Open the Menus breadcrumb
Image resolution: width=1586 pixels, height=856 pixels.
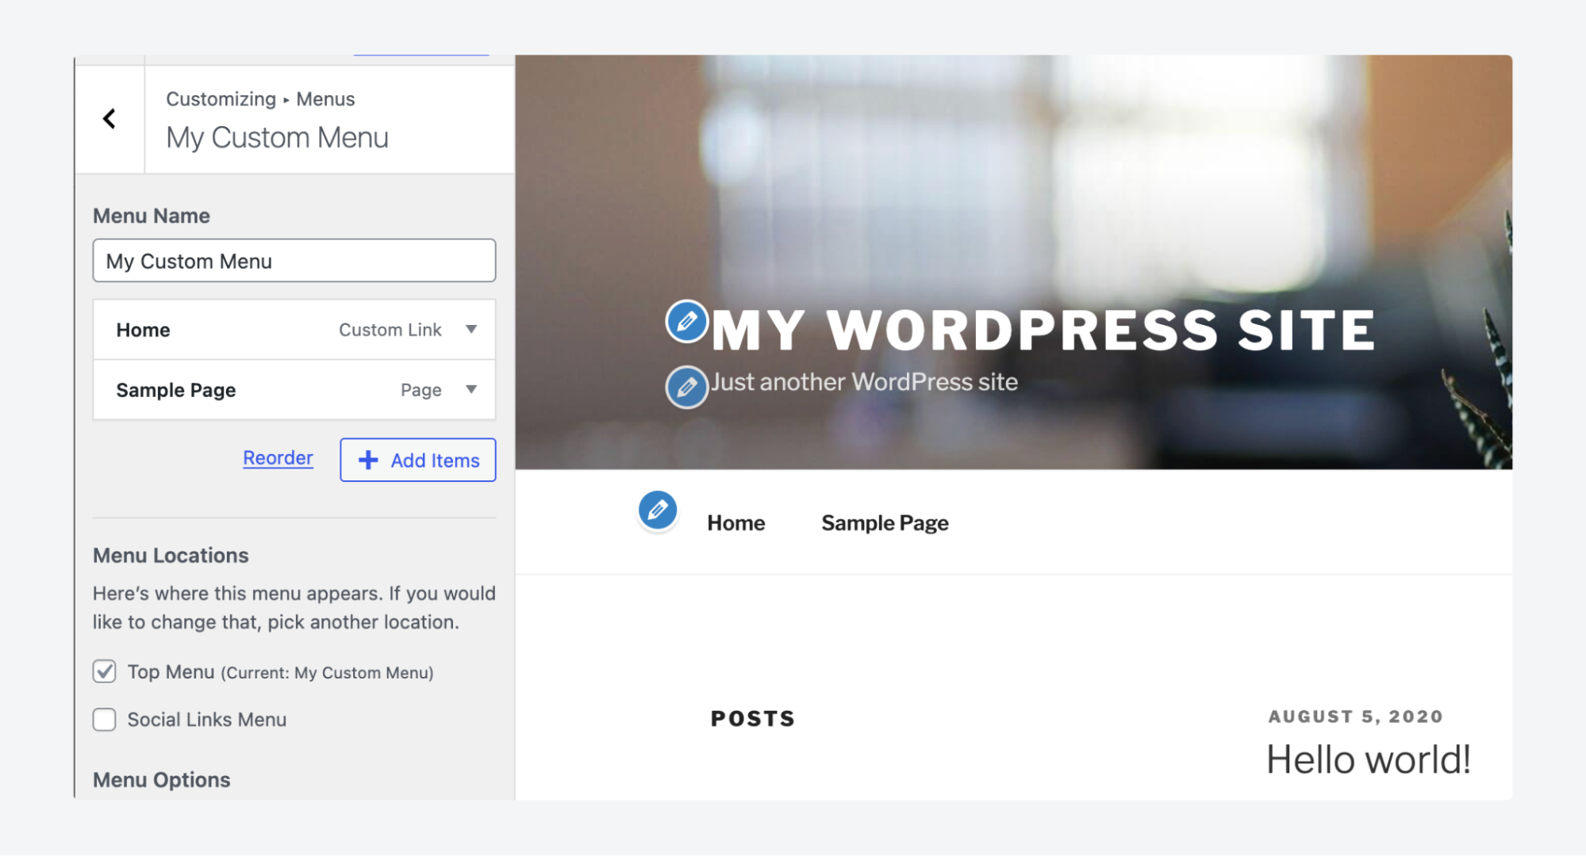point(324,98)
